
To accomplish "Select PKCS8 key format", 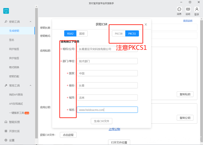I will coord(119,33).
